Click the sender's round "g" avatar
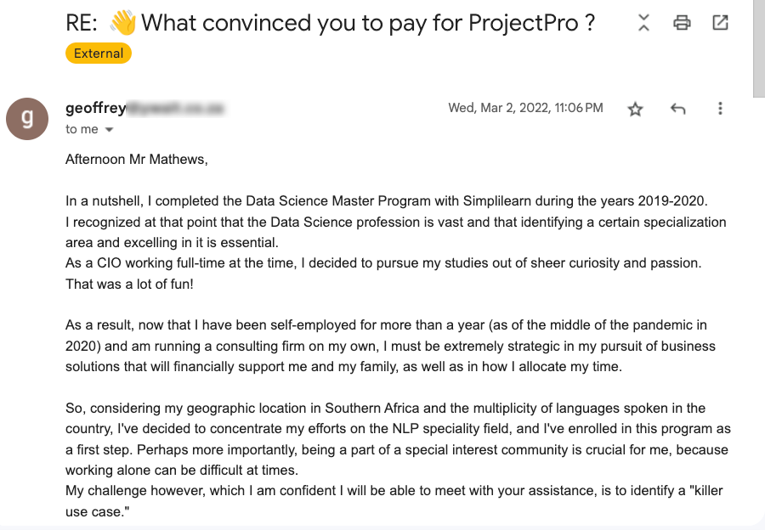The width and height of the screenshot is (765, 530). [x=27, y=119]
